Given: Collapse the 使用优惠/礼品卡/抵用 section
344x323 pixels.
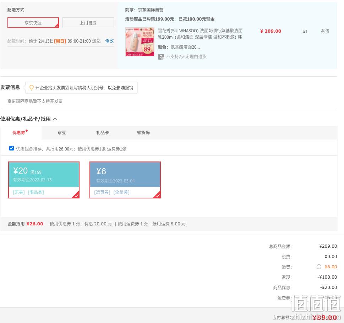Looking at the screenshot, I should click(x=55, y=119).
